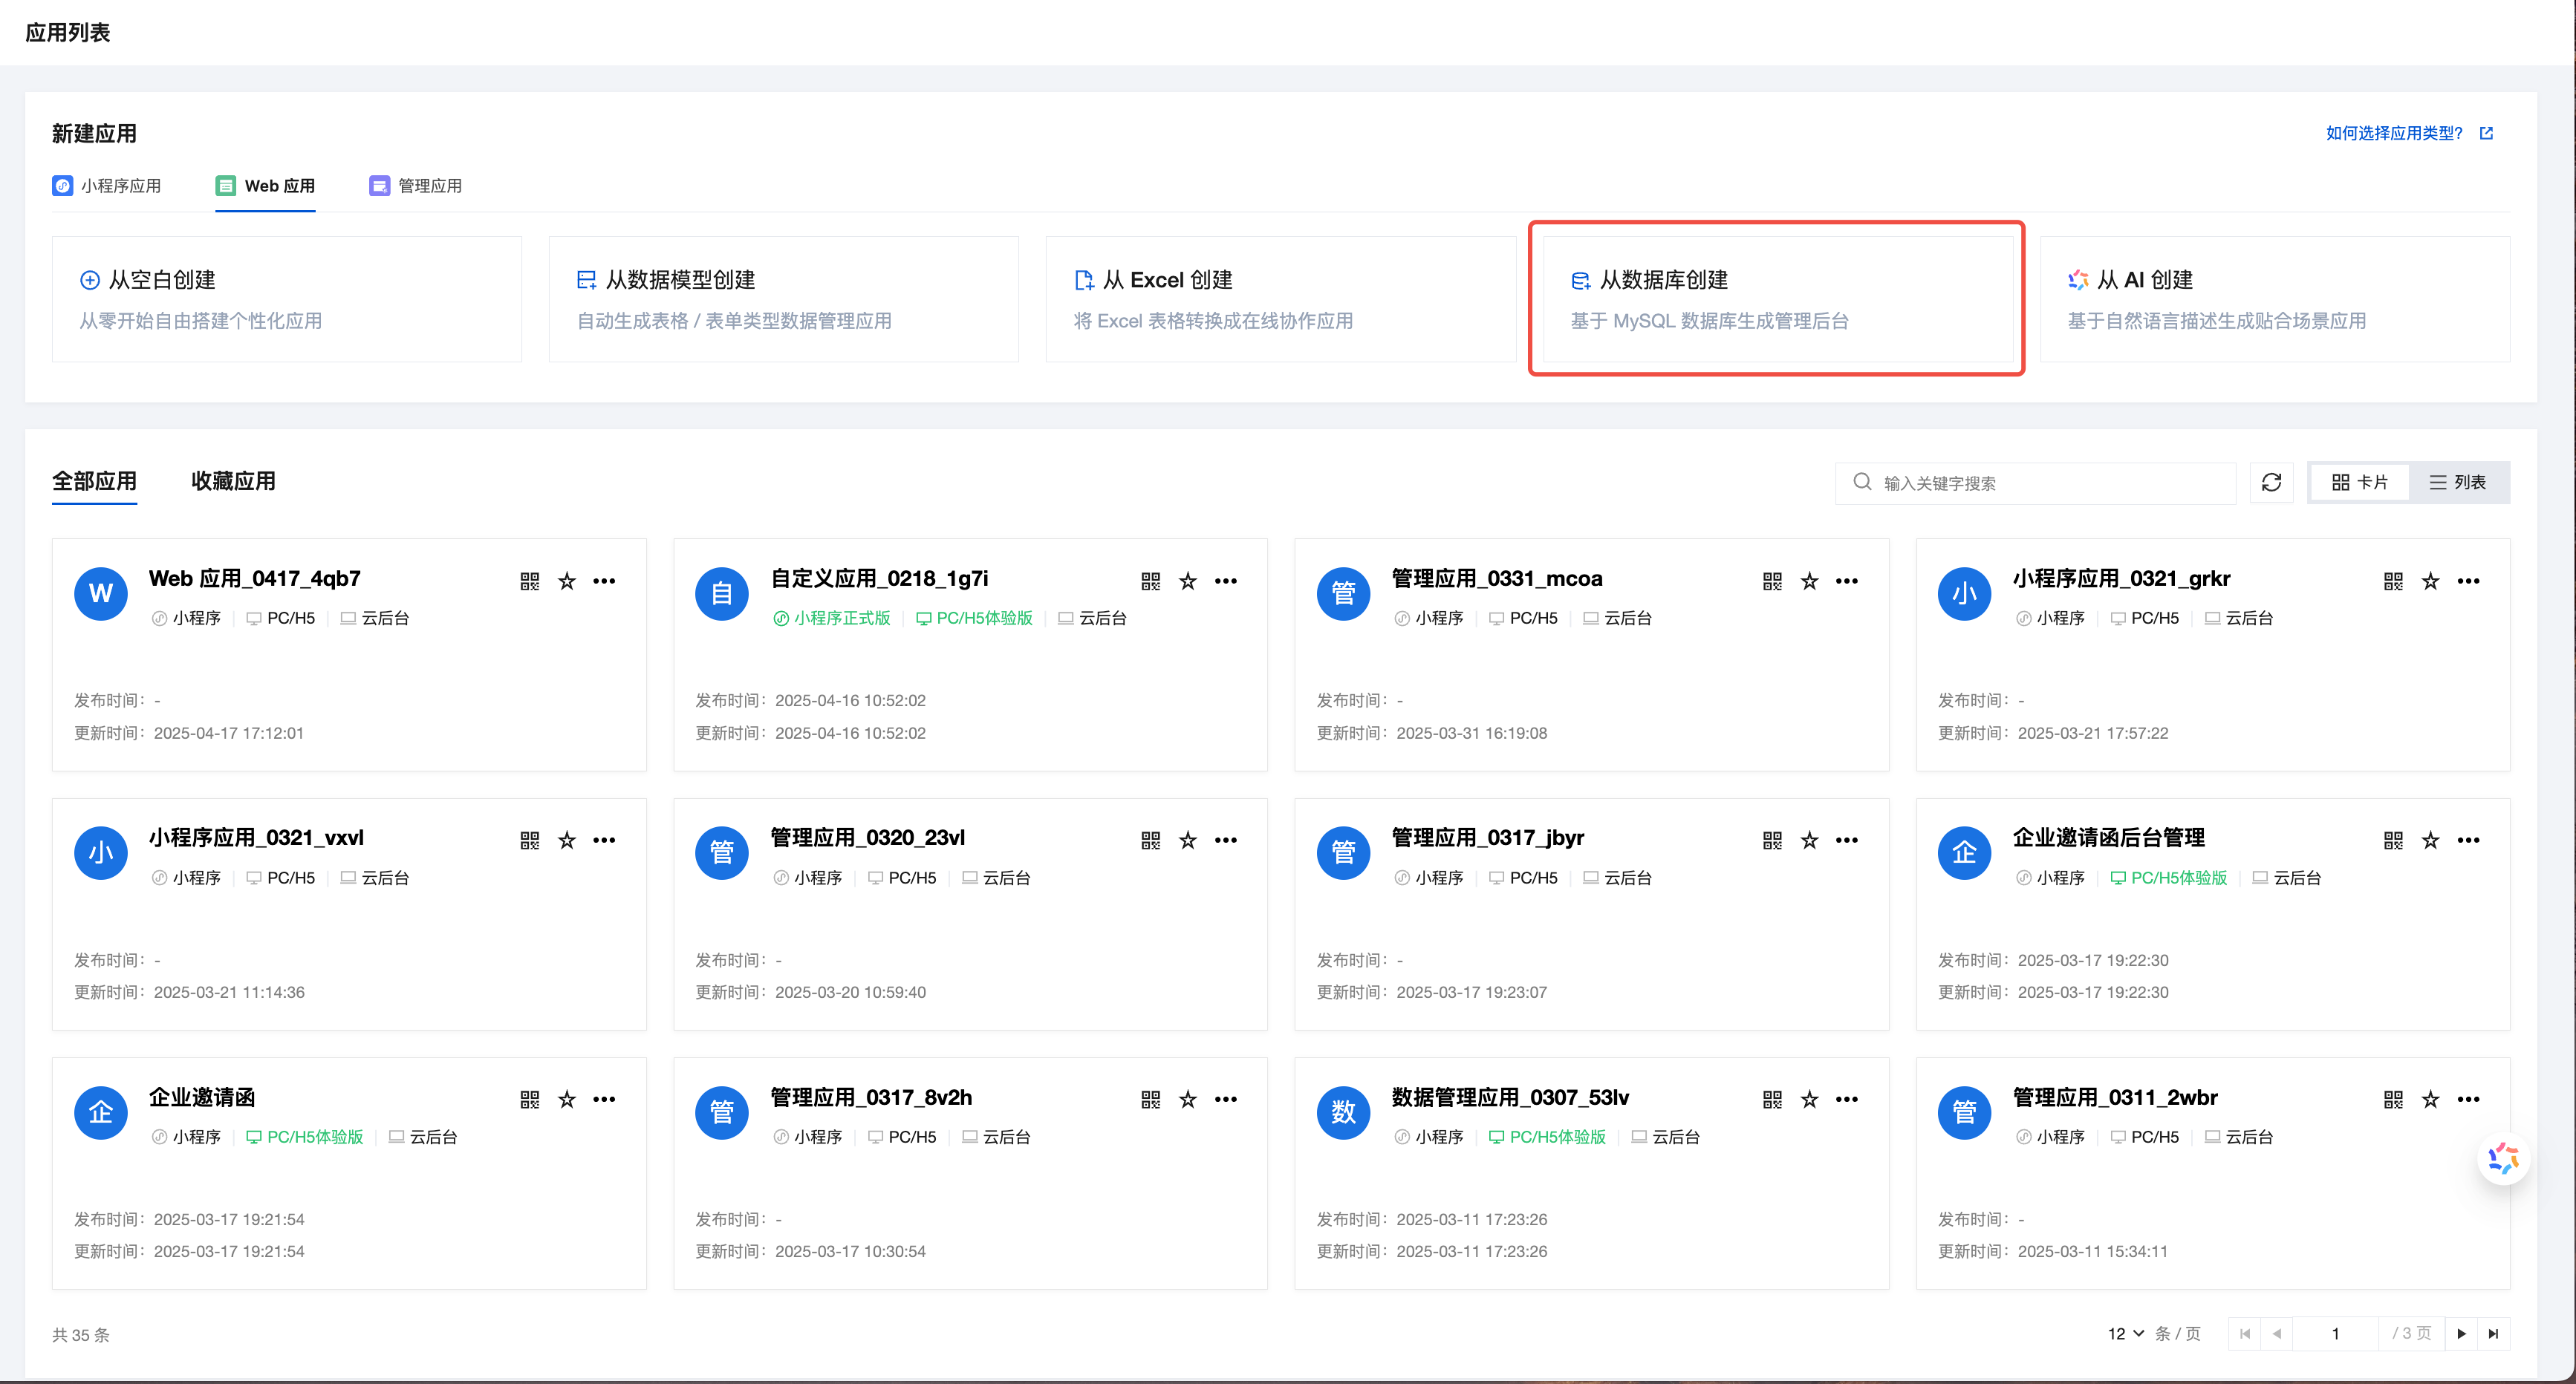Open more menu for 管理应用_0331_mcoa
The width and height of the screenshot is (2576, 1384).
1847,581
